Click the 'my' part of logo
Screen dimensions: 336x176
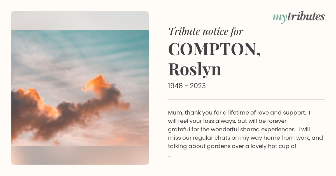click(279, 18)
